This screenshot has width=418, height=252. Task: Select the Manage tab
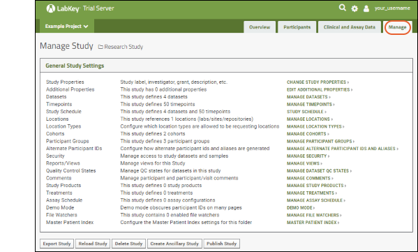(397, 27)
